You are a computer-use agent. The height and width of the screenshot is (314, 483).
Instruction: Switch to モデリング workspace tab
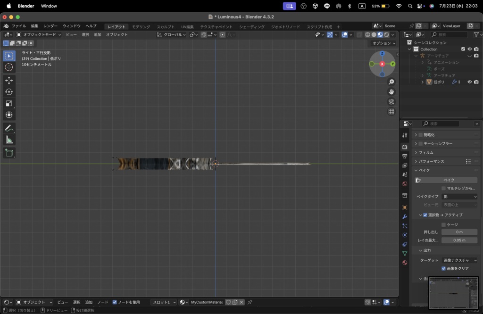(x=141, y=27)
